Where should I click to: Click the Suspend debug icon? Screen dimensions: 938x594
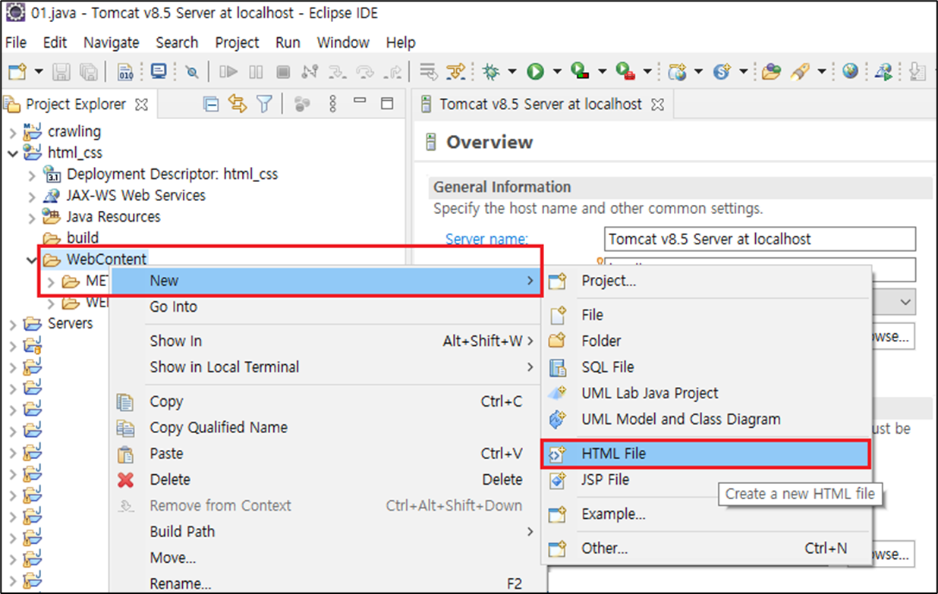(x=256, y=72)
